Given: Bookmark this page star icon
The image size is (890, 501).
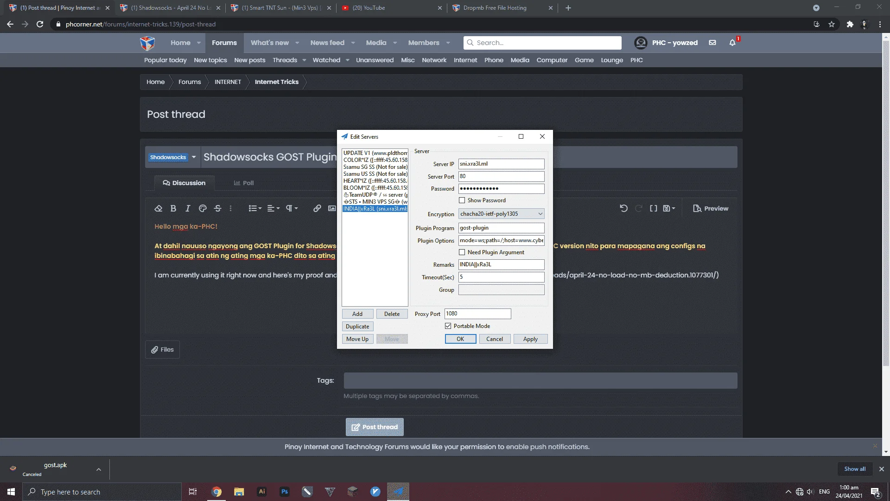Looking at the screenshot, I should tap(832, 24).
